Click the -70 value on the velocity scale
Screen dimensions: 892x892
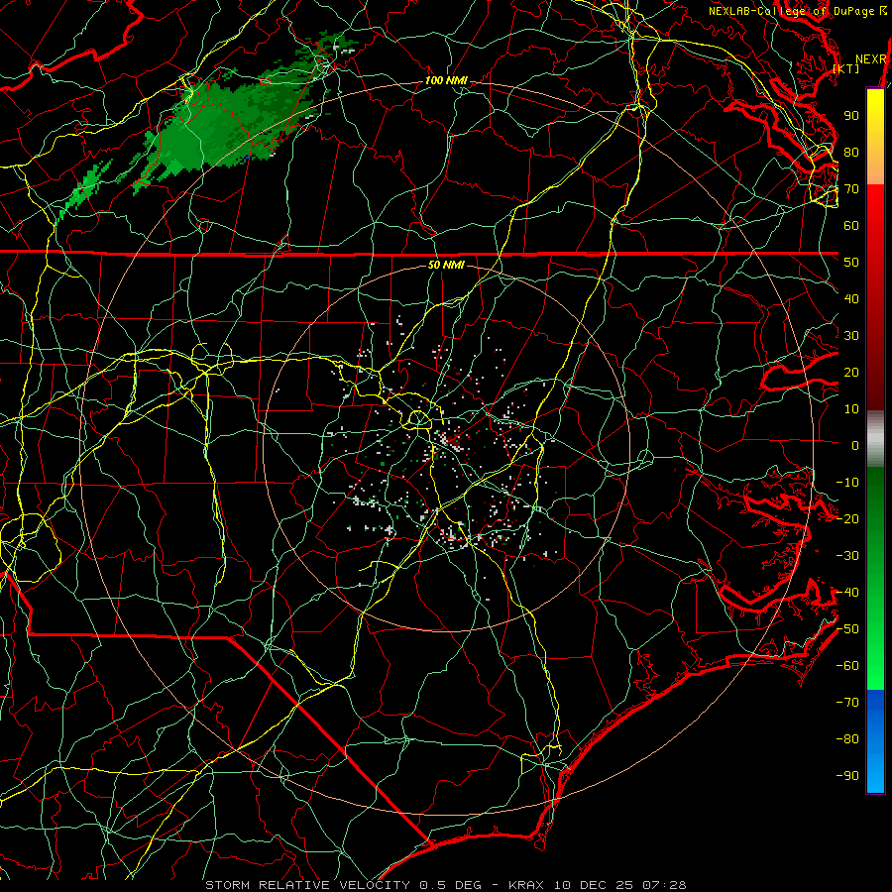point(847,703)
